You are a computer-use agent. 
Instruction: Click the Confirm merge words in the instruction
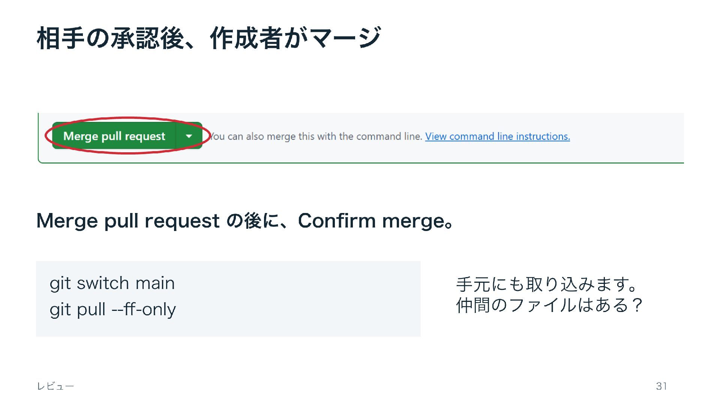click(371, 220)
